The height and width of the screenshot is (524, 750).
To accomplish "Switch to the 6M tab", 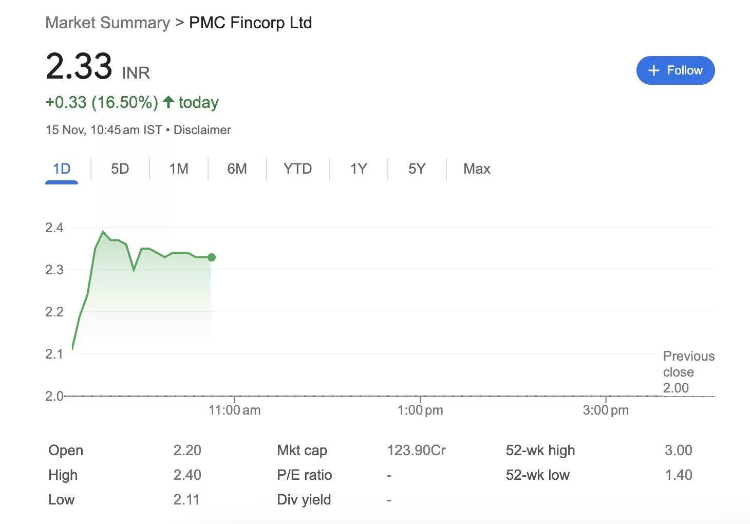I will click(x=237, y=169).
